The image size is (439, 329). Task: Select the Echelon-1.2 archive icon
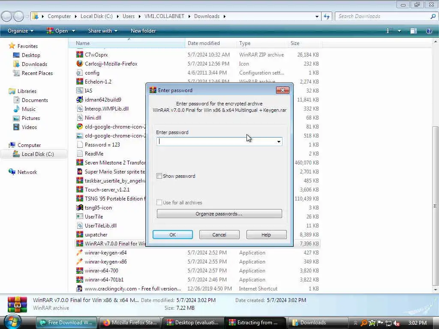(x=79, y=81)
